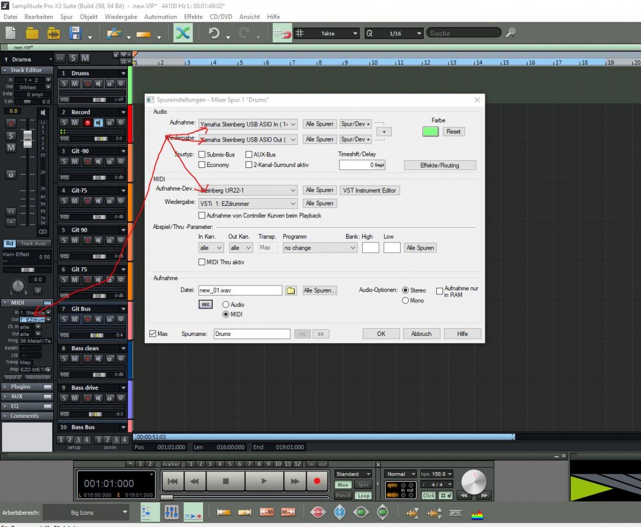Open the Automation menu
Image resolution: width=641 pixels, height=527 pixels.
(x=160, y=17)
